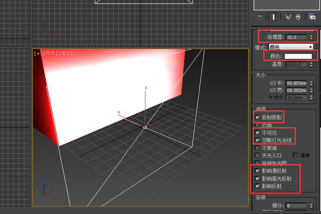Enable the 天光入口 checkbox
This screenshot has height=214, width=321.
(258, 155)
